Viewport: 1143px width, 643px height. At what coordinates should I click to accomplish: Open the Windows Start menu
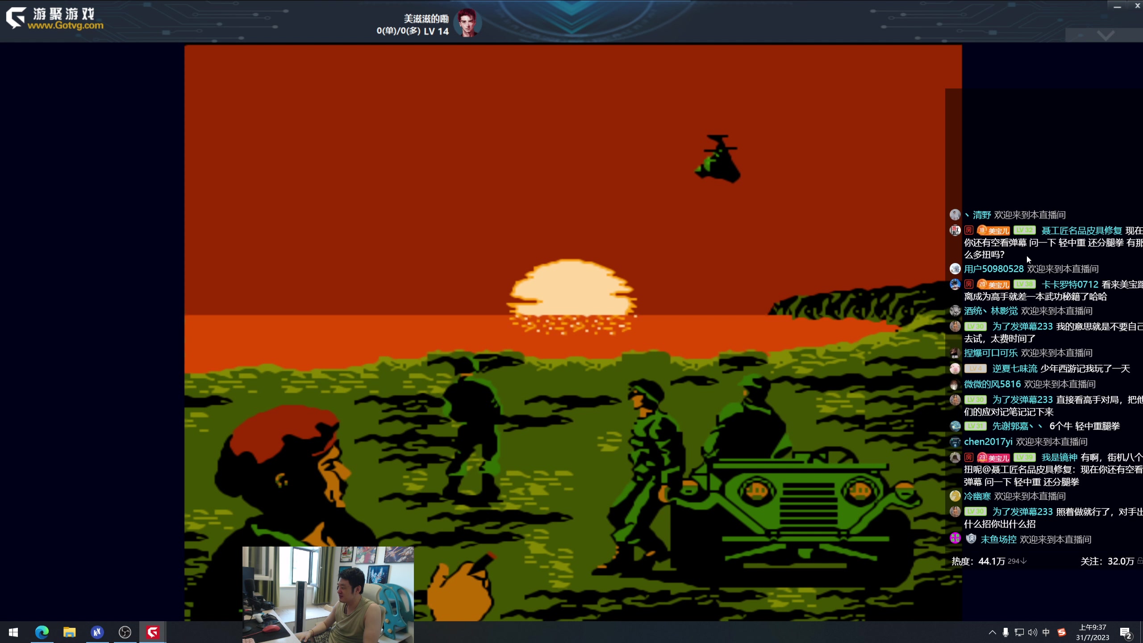(x=13, y=632)
